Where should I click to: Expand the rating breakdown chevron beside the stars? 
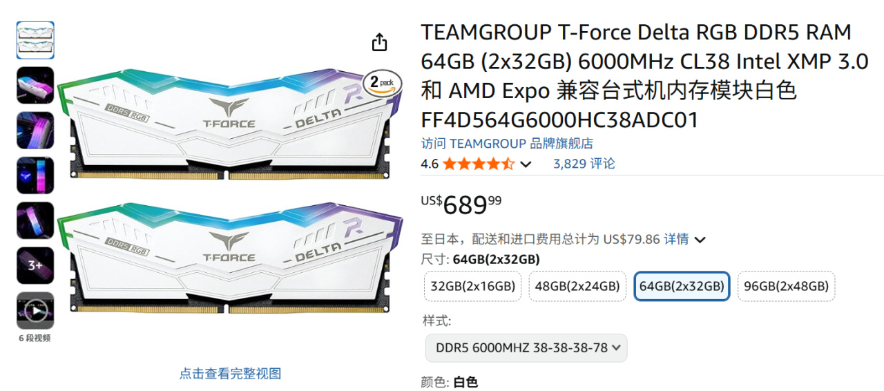(x=526, y=164)
